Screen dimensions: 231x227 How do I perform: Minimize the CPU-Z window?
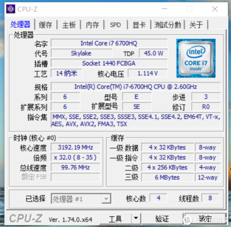pos(164,9)
